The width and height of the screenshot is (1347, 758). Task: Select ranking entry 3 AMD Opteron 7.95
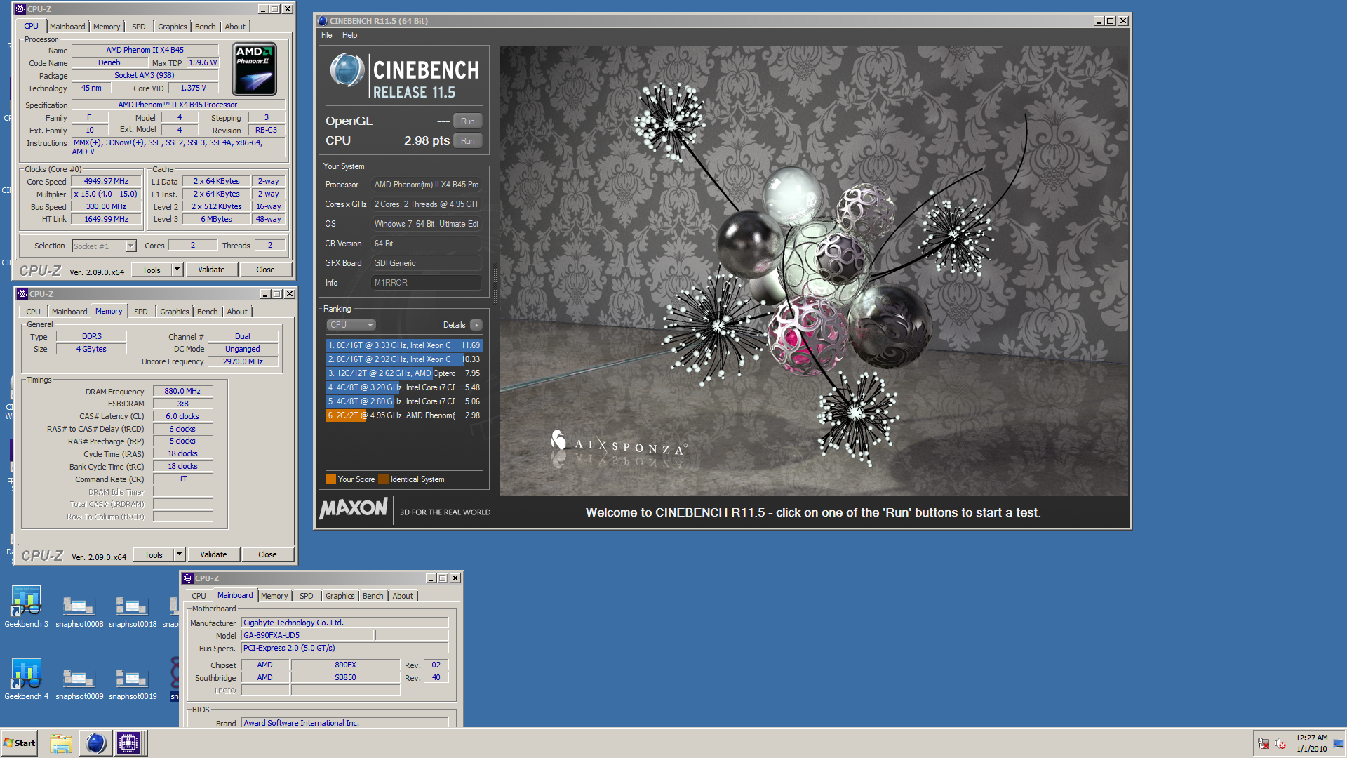click(x=404, y=373)
